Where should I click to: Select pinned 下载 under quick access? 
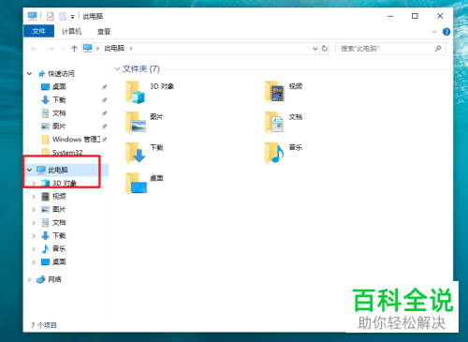click(x=59, y=100)
